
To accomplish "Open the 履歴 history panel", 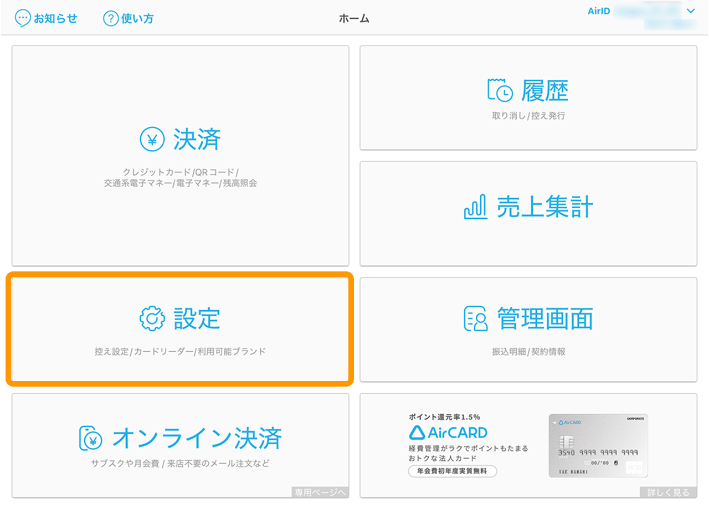I will 528,98.
